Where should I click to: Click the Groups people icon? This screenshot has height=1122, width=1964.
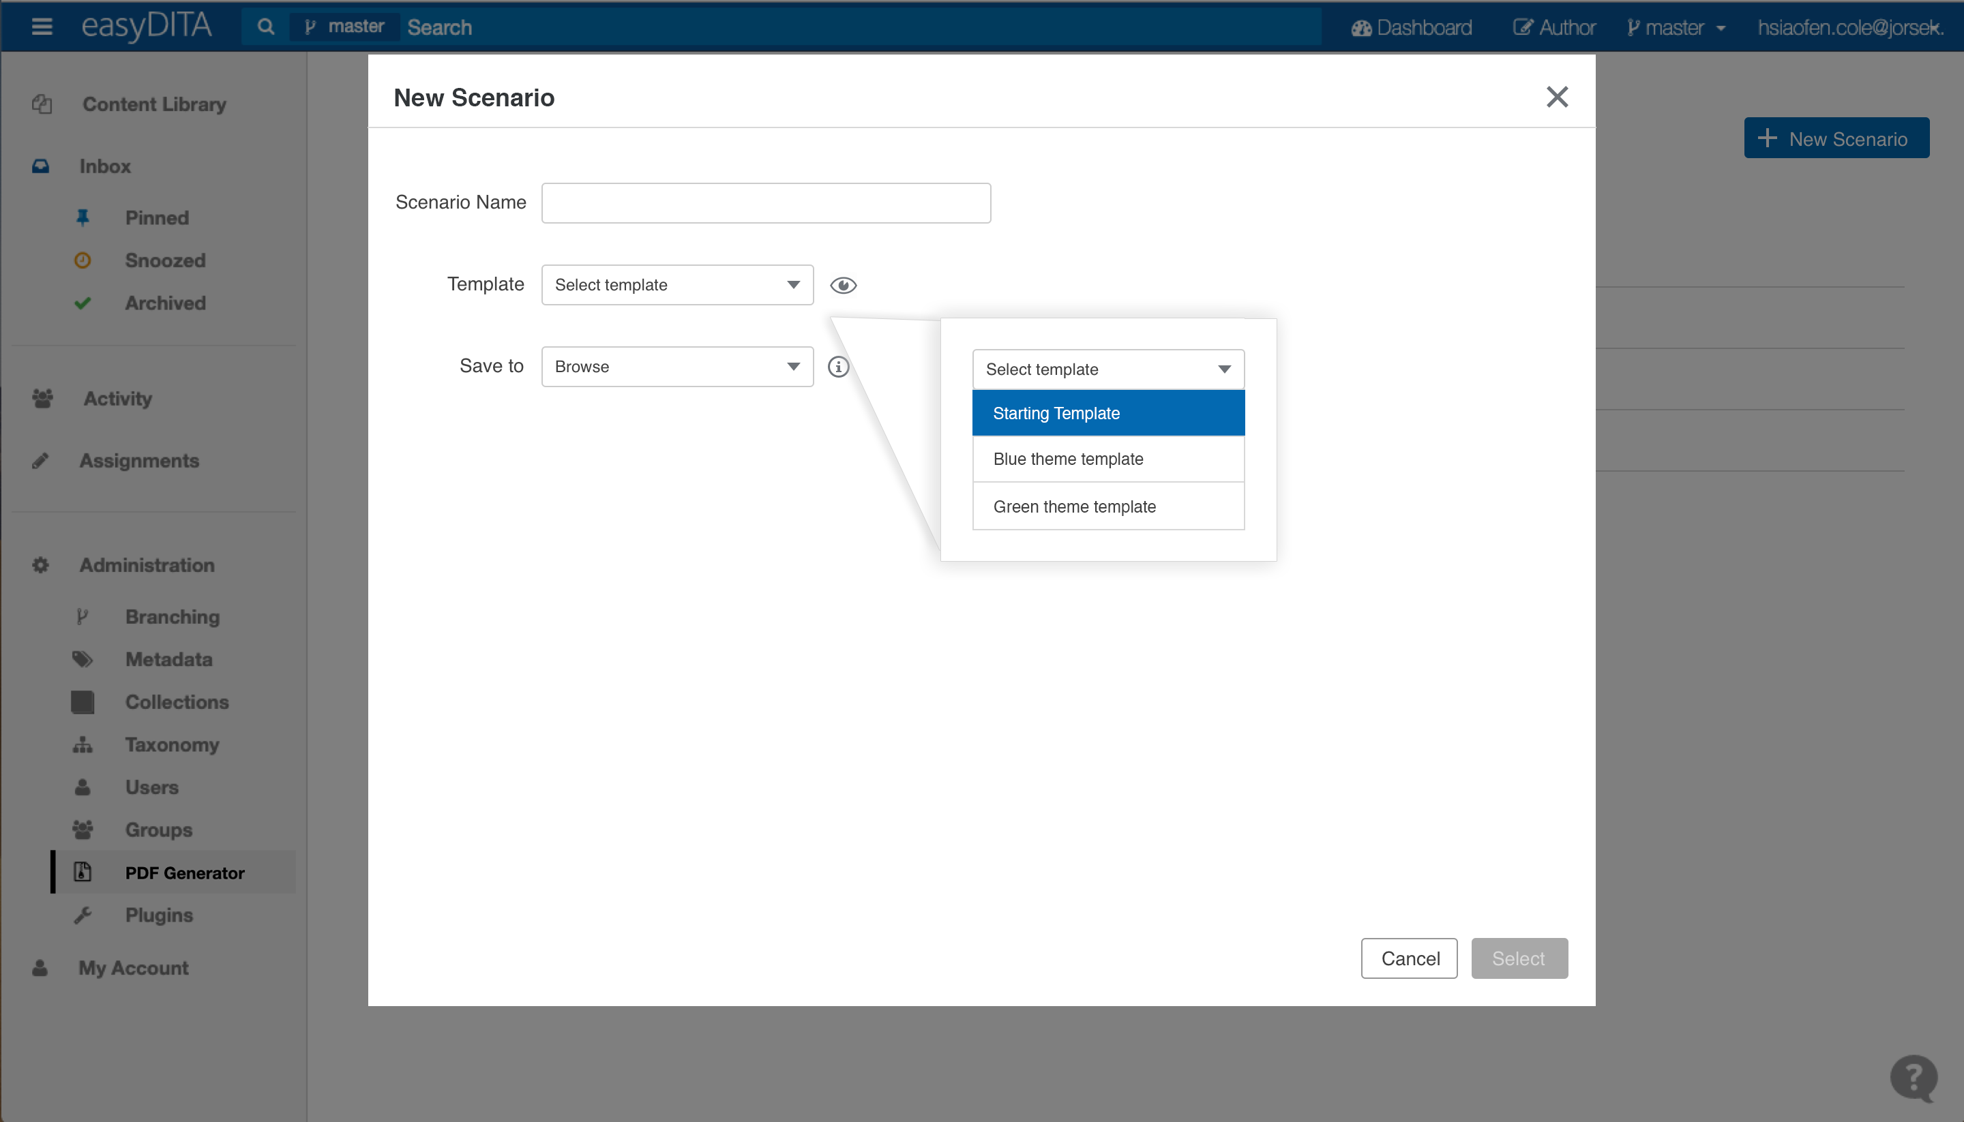coord(83,830)
